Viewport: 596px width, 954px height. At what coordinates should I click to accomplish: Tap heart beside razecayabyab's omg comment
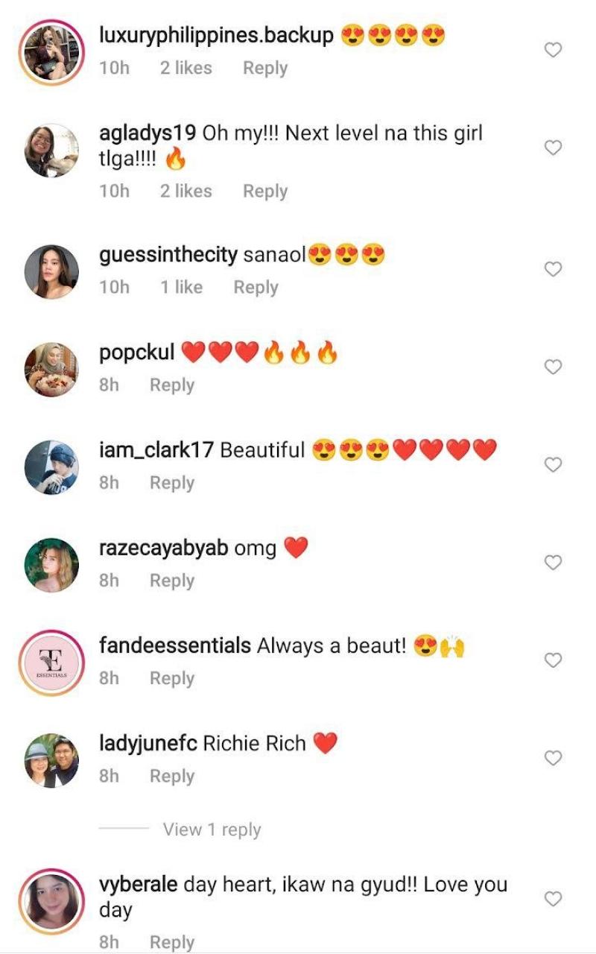[553, 563]
